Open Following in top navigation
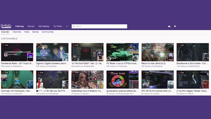The image size is (211, 119). (20, 26)
